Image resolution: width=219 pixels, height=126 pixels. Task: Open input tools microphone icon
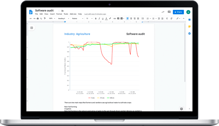172,18
